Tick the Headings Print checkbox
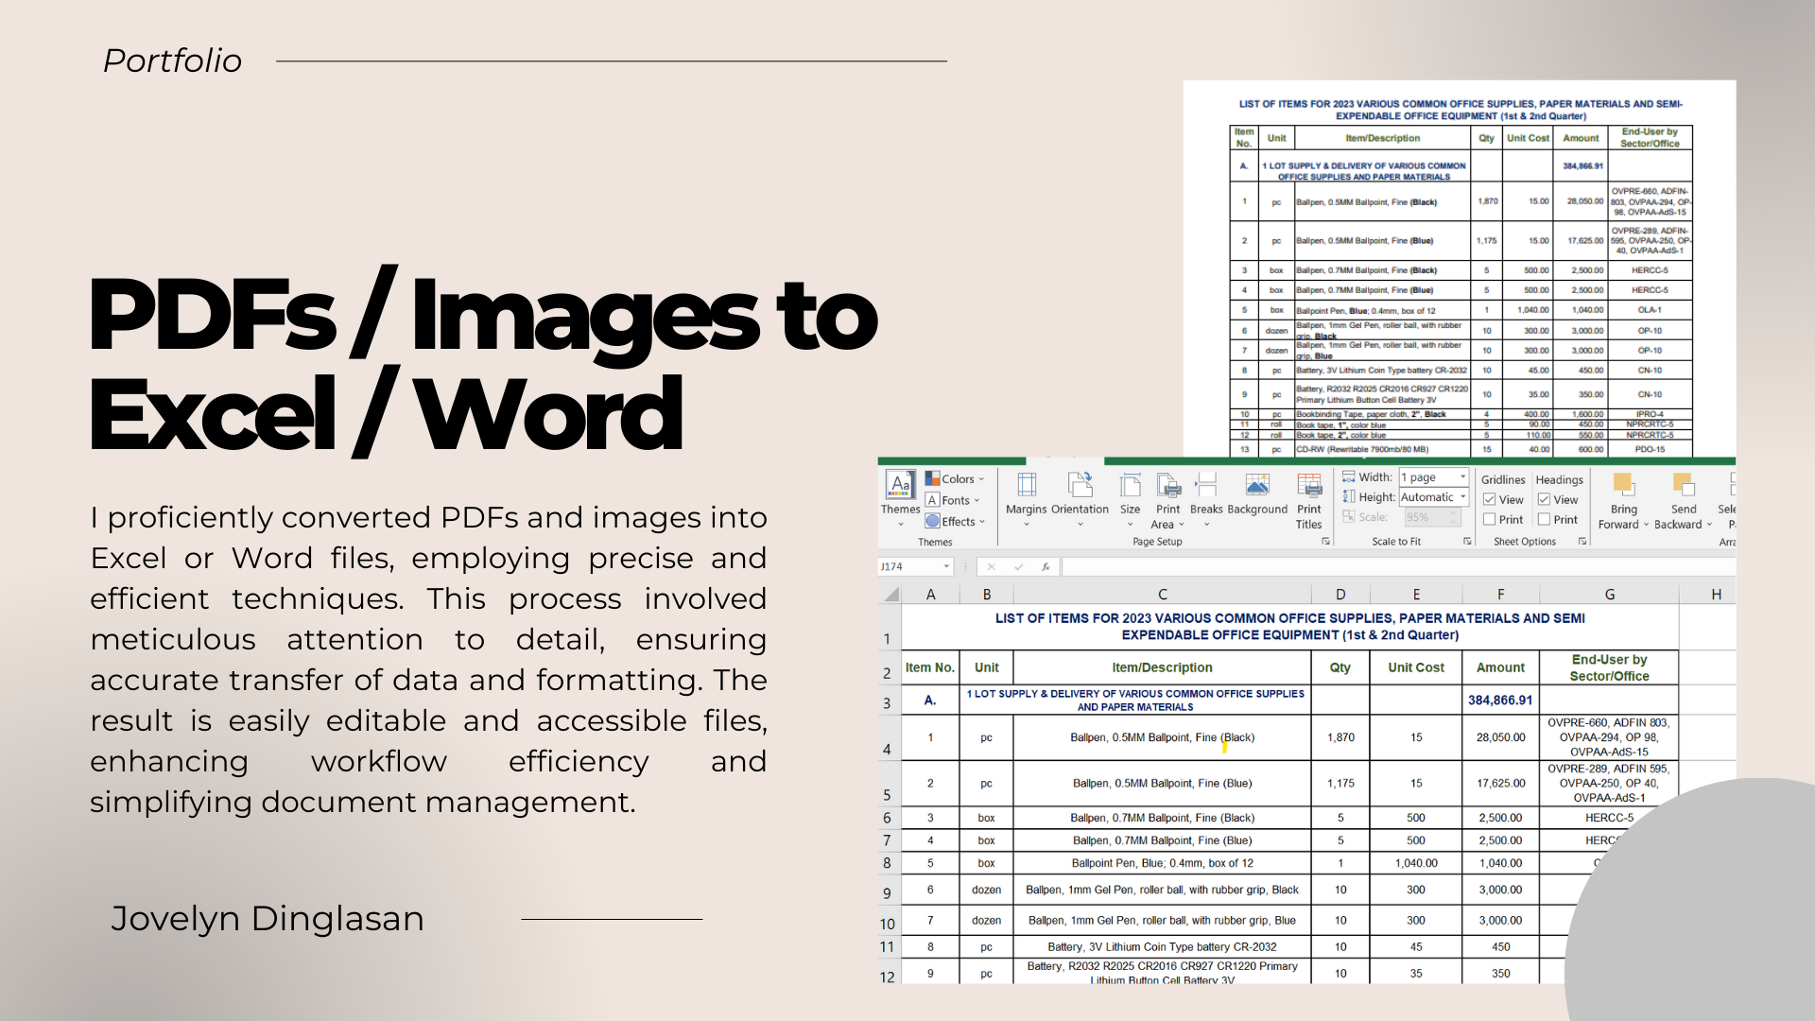Viewport: 1815px width, 1021px height. [x=1544, y=519]
